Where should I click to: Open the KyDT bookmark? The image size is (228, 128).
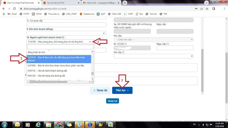(101, 14)
